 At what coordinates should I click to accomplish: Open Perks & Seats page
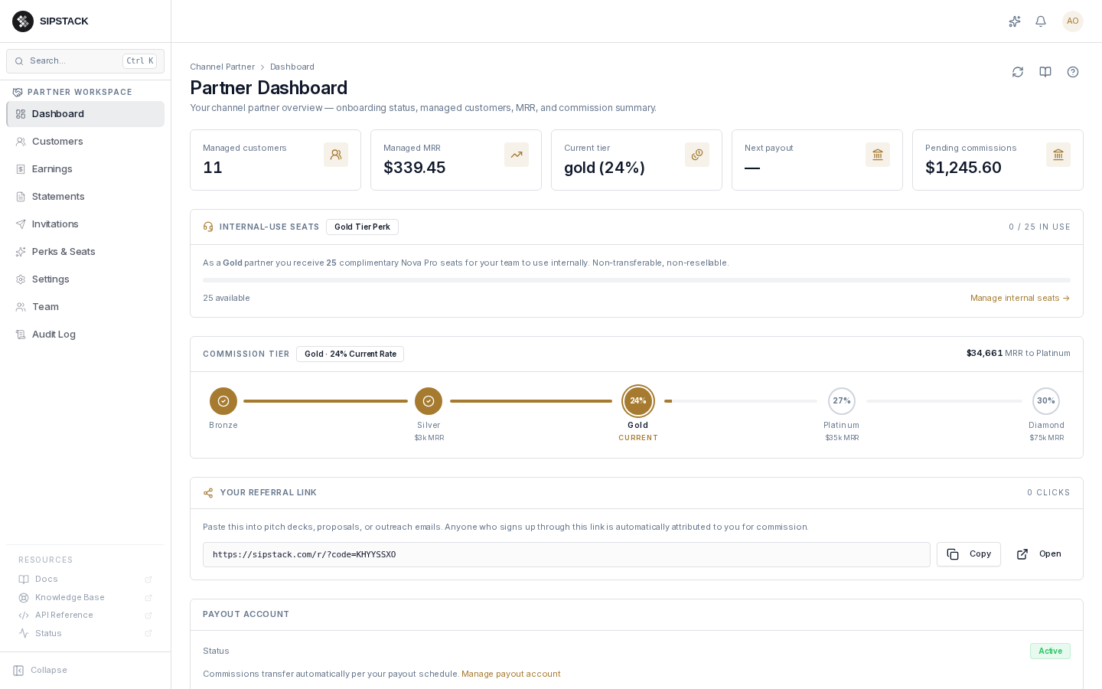pos(86,252)
